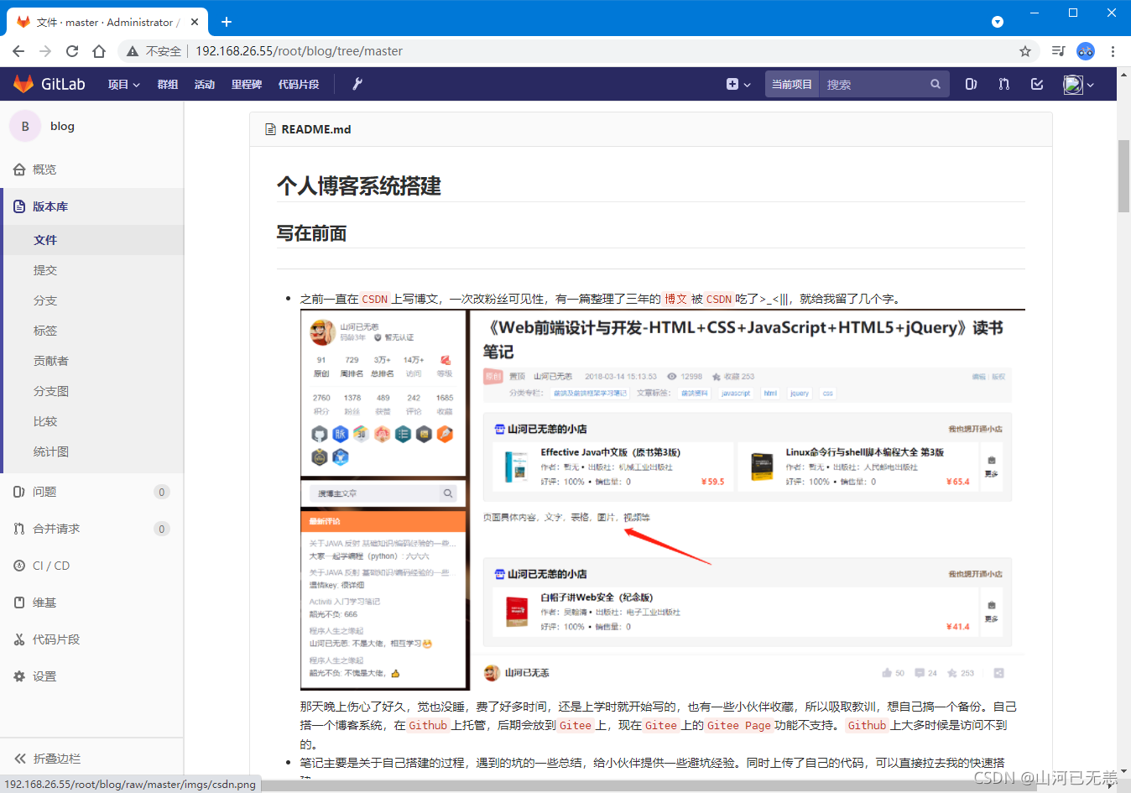Select 比较 in sidebar

click(91, 421)
